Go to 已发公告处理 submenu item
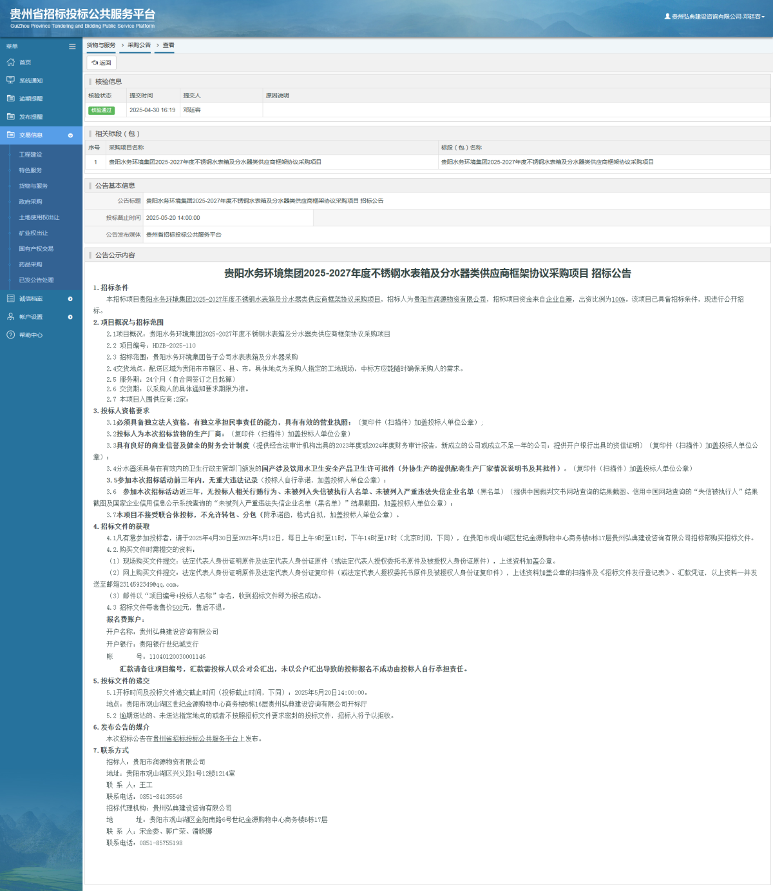 pos(36,280)
